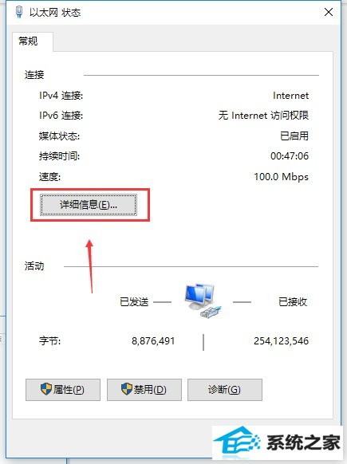Click the IPv4 连接 Internet value
Viewport: 347px width, 464px height.
point(290,96)
